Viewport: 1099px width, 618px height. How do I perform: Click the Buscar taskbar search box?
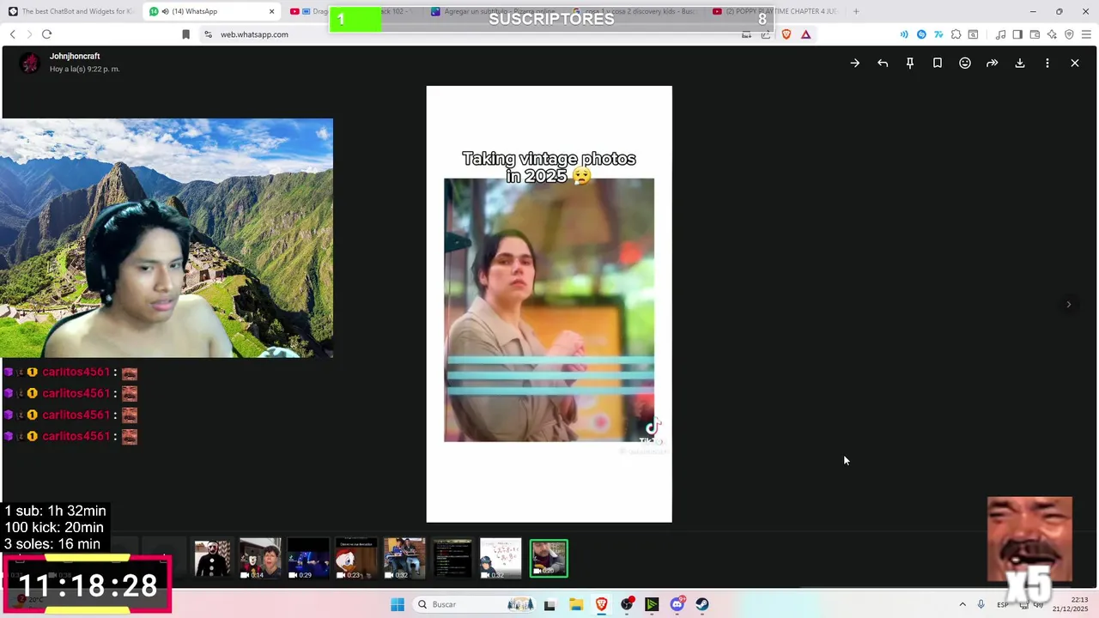474,604
